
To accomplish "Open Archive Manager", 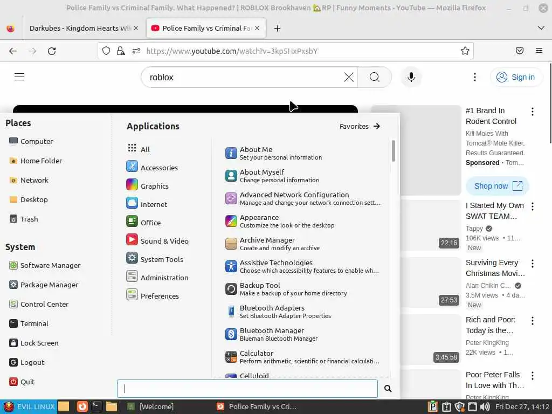I will 303,244.
